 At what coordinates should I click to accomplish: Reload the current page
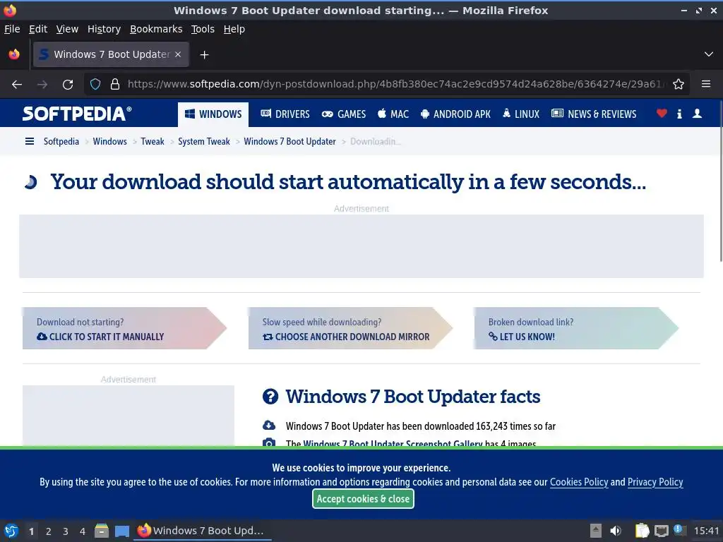point(68,85)
